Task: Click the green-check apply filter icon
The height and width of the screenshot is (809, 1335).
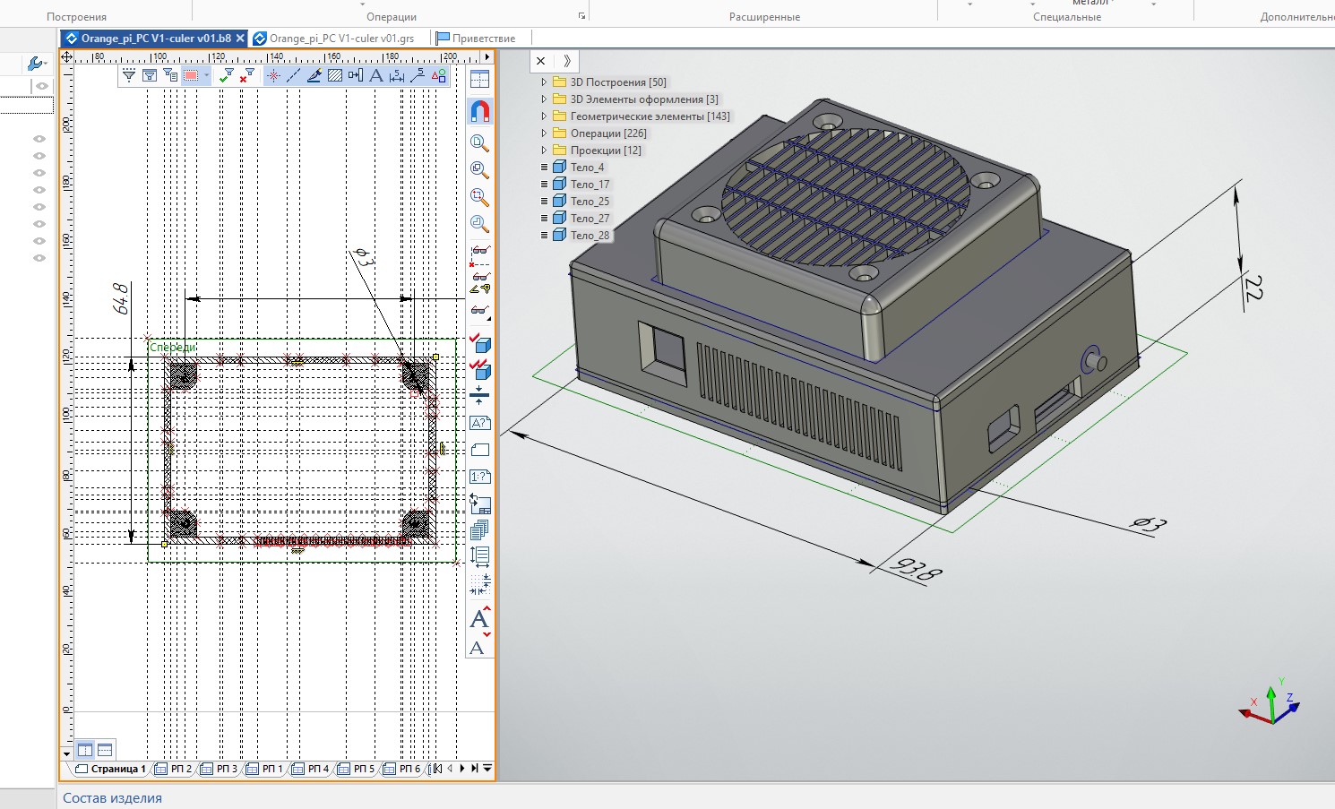Action: click(x=227, y=76)
